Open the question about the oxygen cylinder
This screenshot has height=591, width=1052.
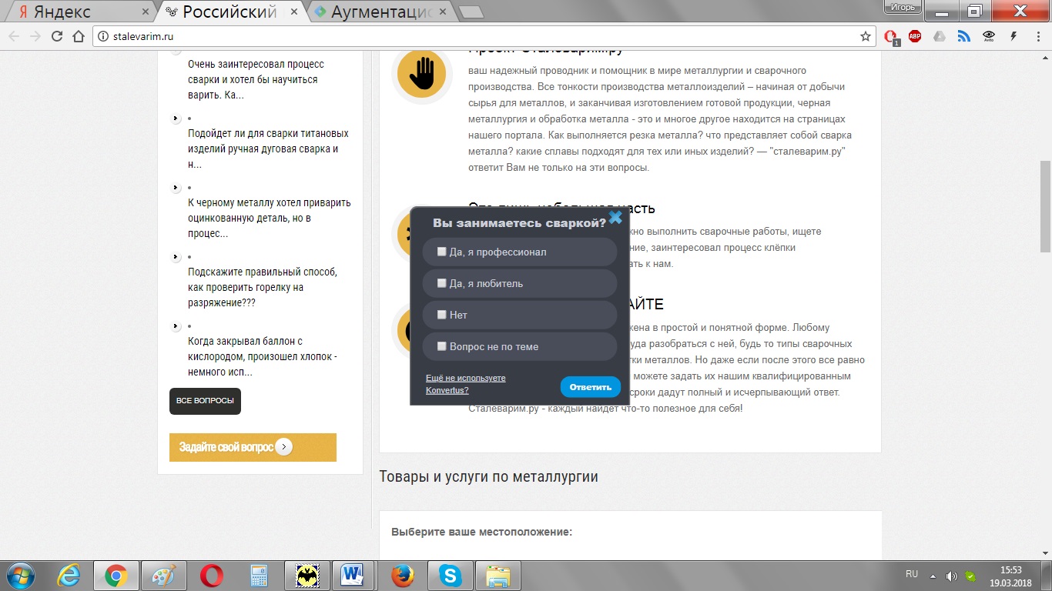[263, 356]
